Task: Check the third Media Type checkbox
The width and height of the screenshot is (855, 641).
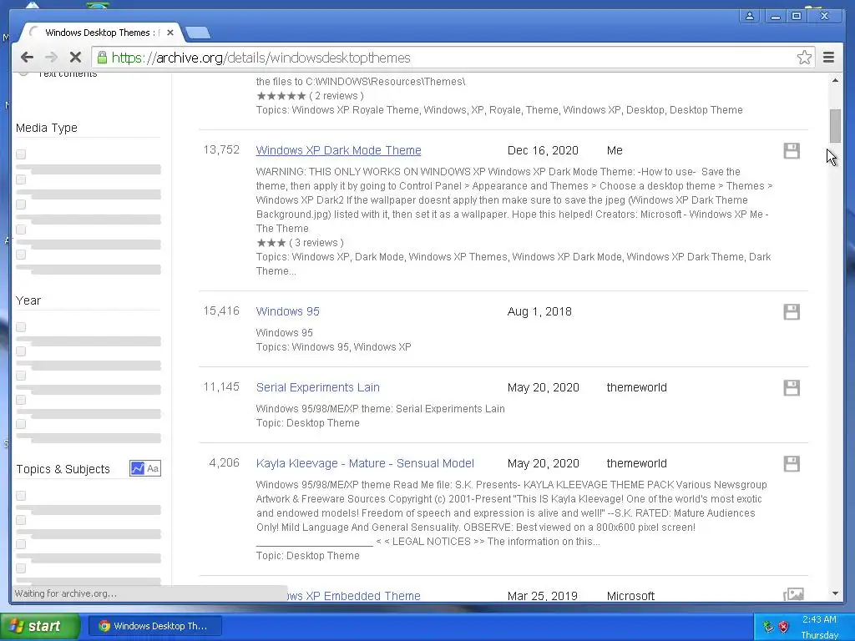Action: coord(21,204)
